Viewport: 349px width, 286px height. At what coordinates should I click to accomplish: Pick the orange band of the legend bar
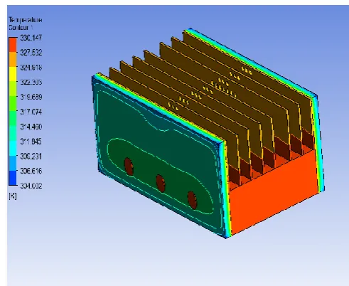point(13,59)
